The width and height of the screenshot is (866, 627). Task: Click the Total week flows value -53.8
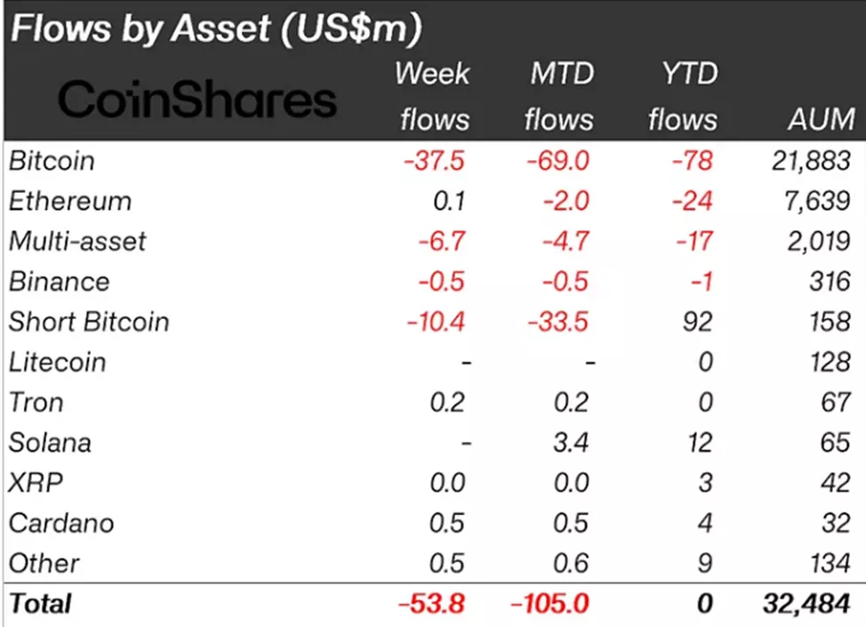coord(433,604)
